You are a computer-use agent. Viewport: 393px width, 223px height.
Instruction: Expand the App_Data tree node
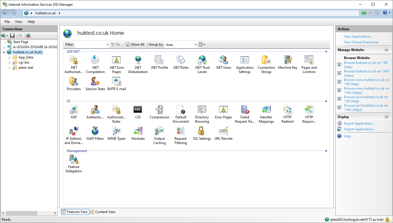tap(9, 58)
